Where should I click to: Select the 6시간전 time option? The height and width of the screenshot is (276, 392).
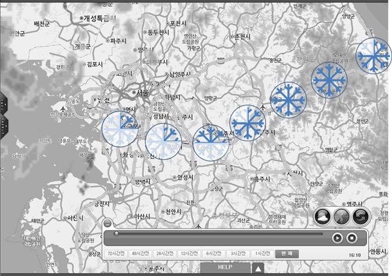point(214,253)
